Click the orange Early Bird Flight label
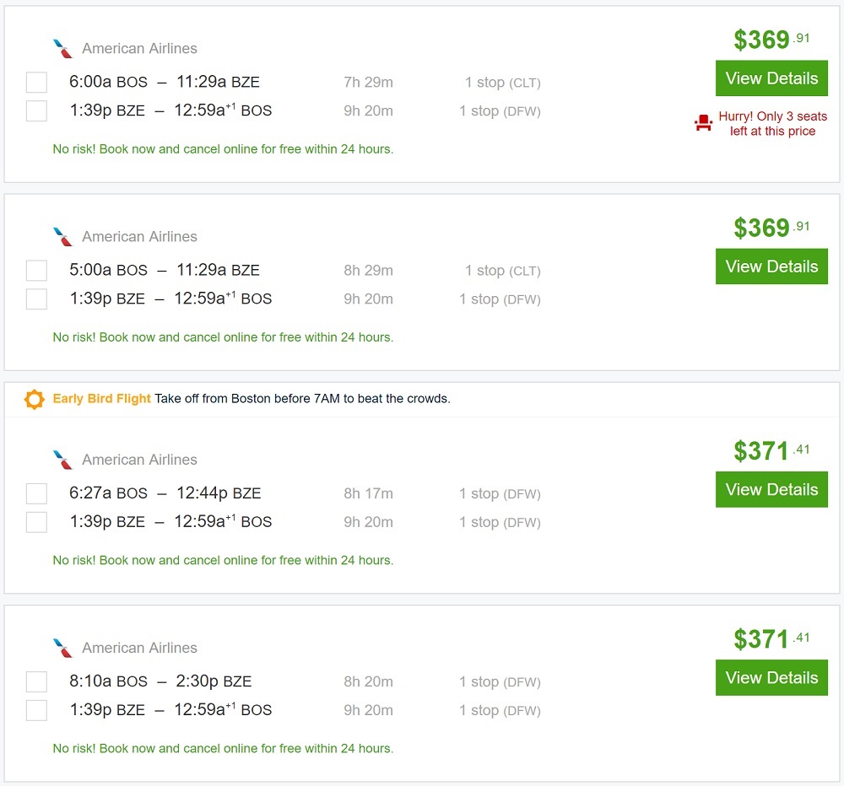844x786 pixels. click(x=102, y=399)
